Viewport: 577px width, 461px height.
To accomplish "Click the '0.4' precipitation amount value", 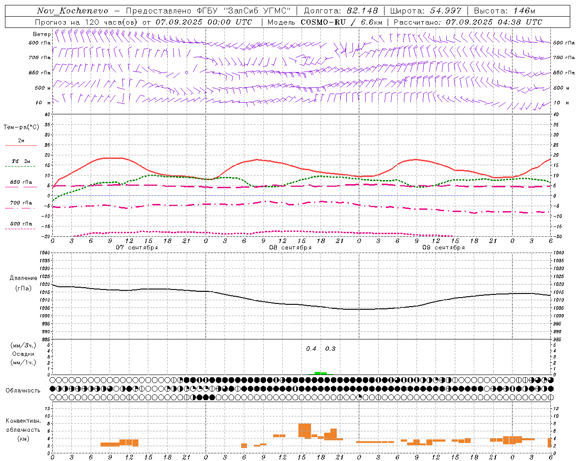I will click(311, 349).
